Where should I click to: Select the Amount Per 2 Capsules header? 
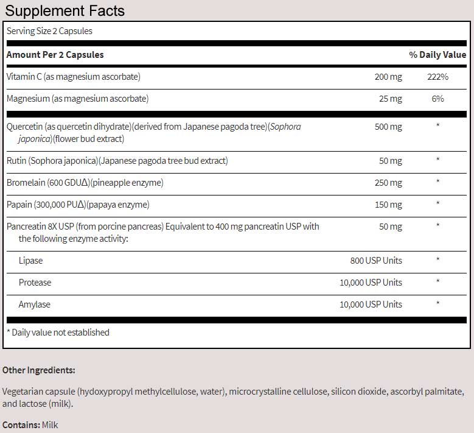(x=55, y=55)
